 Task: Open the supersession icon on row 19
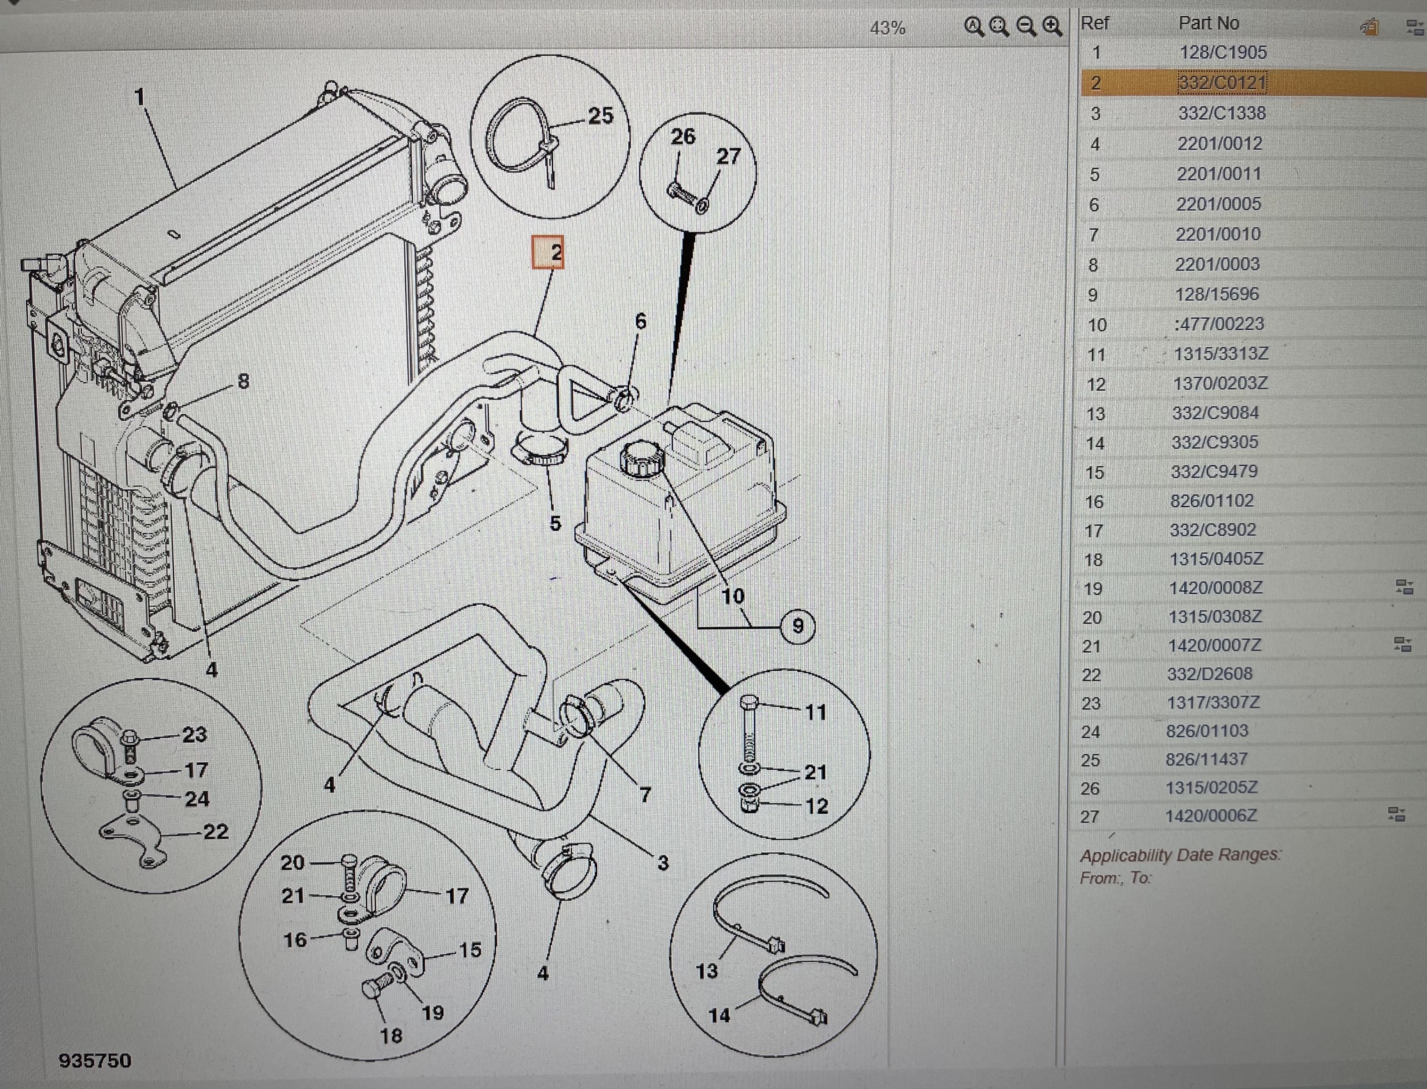(1403, 587)
